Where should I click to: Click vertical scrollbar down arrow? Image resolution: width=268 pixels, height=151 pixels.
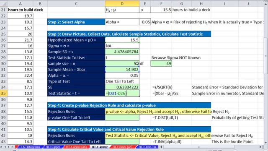[x=266, y=143]
